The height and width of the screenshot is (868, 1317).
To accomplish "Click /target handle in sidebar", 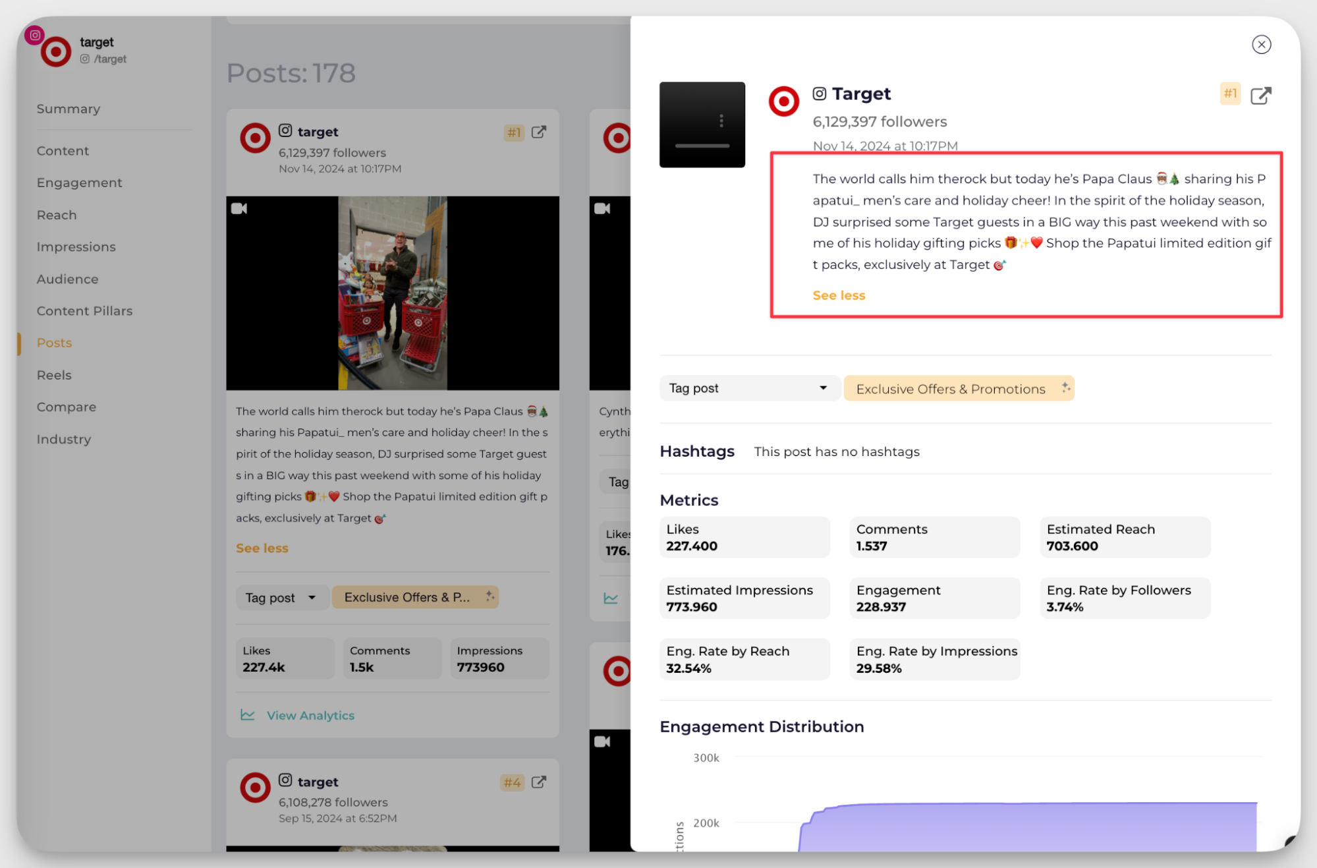I will coord(110,59).
